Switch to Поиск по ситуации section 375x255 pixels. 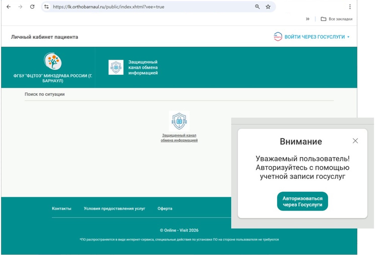coord(45,94)
